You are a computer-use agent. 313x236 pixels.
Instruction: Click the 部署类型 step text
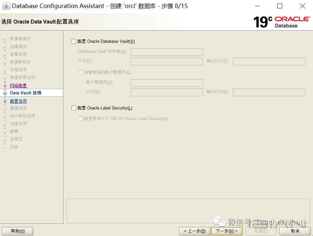coord(18,54)
